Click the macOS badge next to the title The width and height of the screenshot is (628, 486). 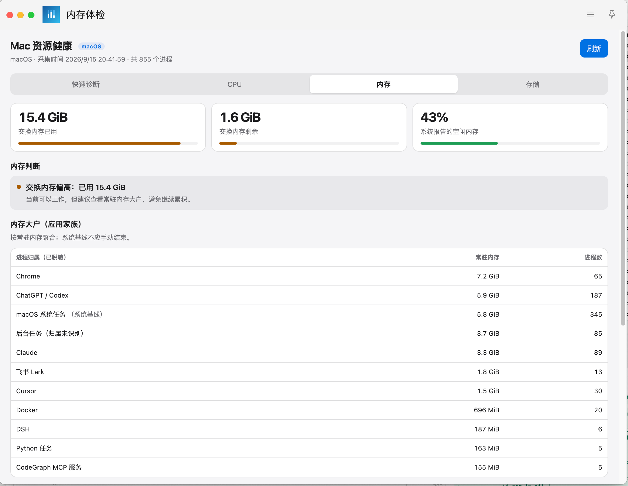91,47
